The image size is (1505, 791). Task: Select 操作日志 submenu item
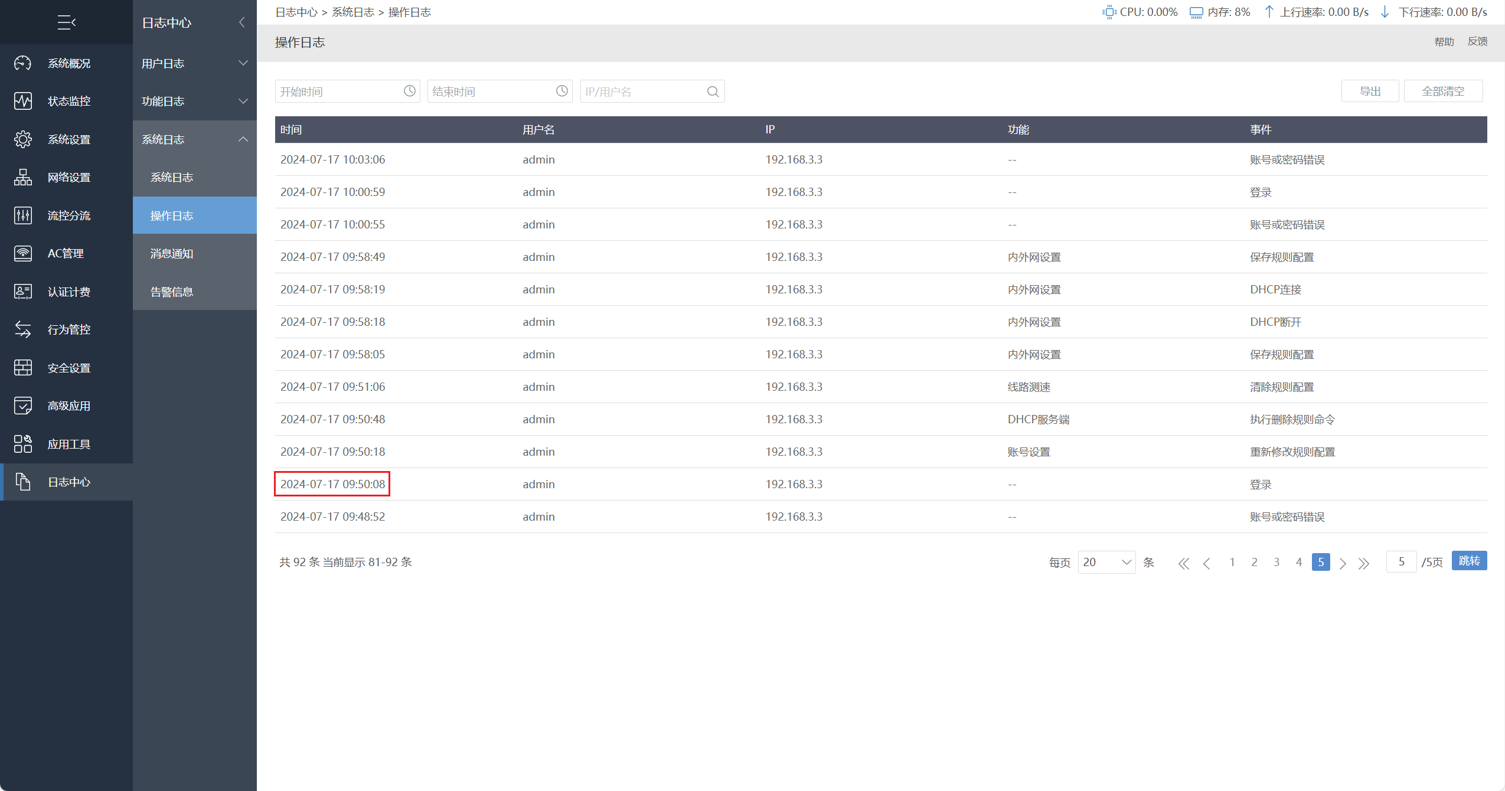(195, 215)
